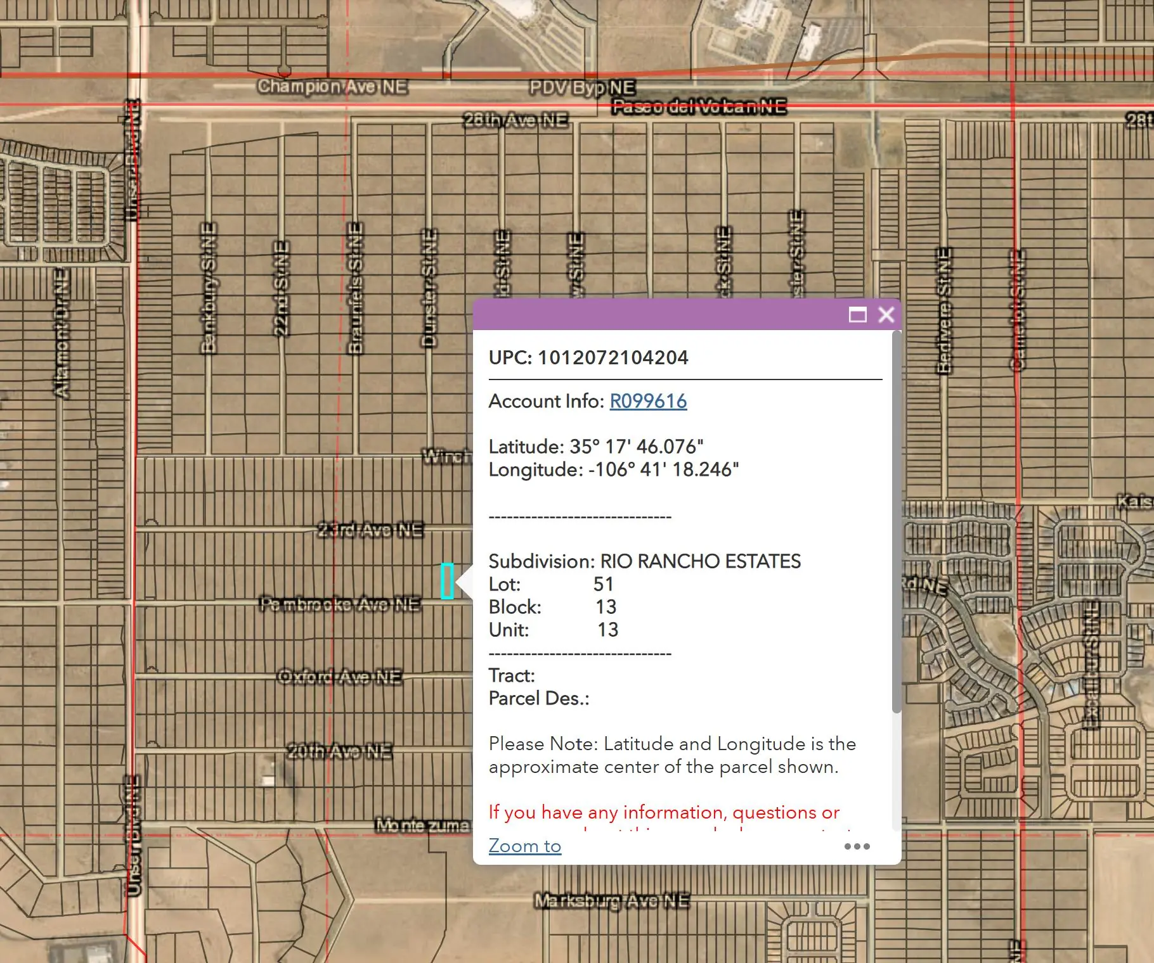The image size is (1154, 963).
Task: Click the Montezuma street label
Action: pos(423,826)
